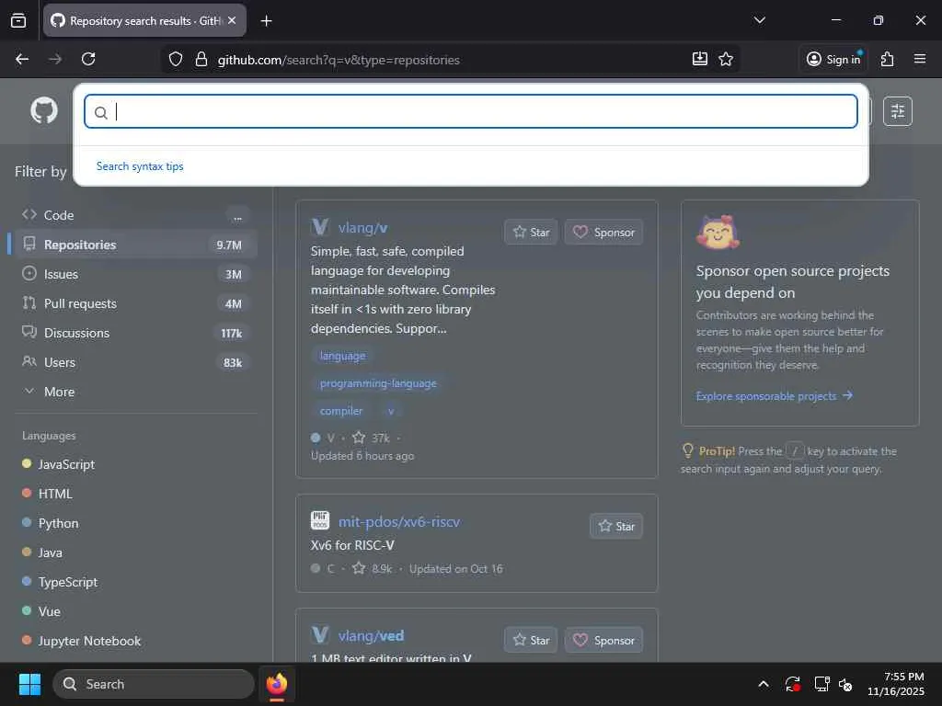Click the muted volume tray icon
This screenshot has width=942, height=706.
845,684
